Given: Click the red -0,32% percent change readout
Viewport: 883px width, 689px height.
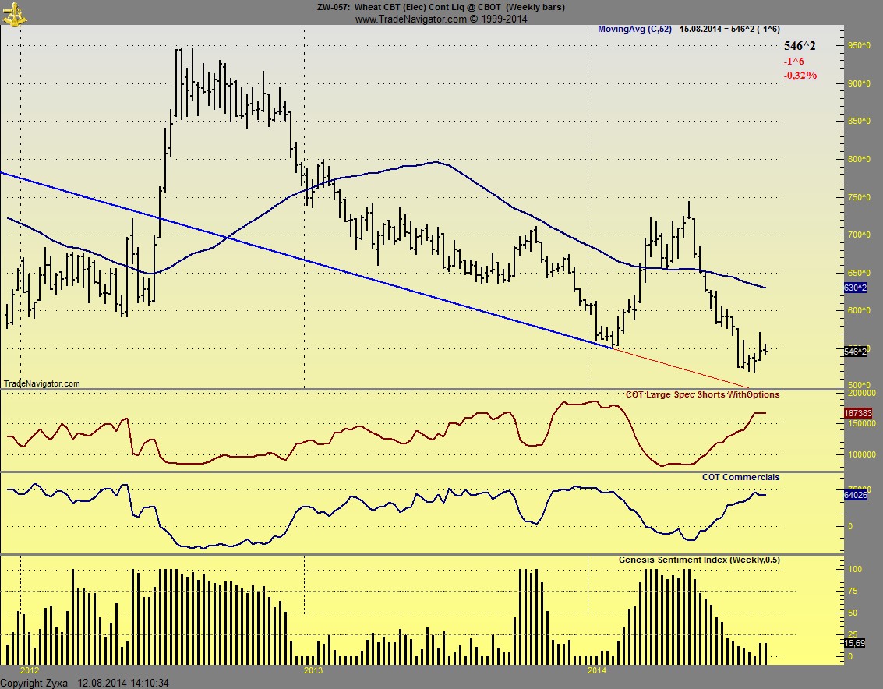Looking at the screenshot, I should click(800, 76).
